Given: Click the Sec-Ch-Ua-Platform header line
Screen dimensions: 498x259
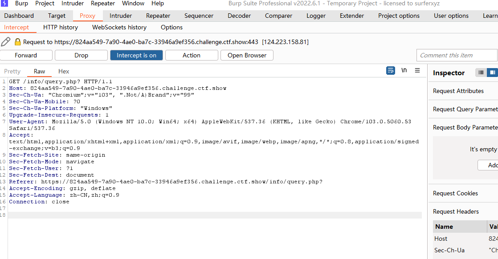Looking at the screenshot, I should pos(61,108).
